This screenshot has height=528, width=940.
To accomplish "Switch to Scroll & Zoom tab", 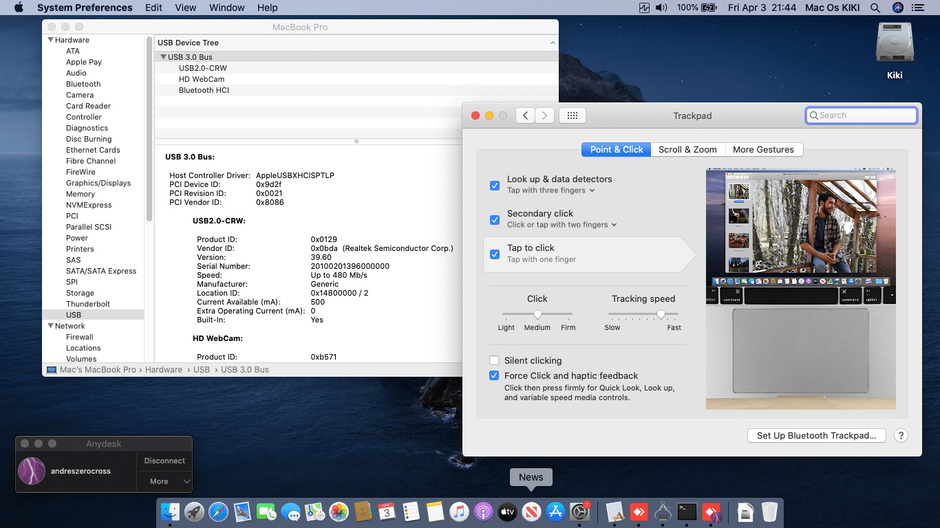I will [687, 149].
